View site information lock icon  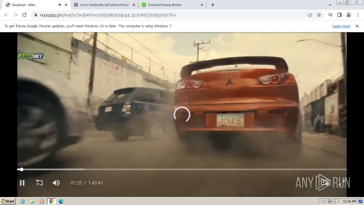pyautogui.click(x=36, y=15)
